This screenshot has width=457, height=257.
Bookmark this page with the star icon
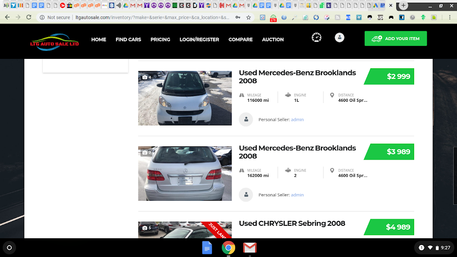pyautogui.click(x=248, y=17)
